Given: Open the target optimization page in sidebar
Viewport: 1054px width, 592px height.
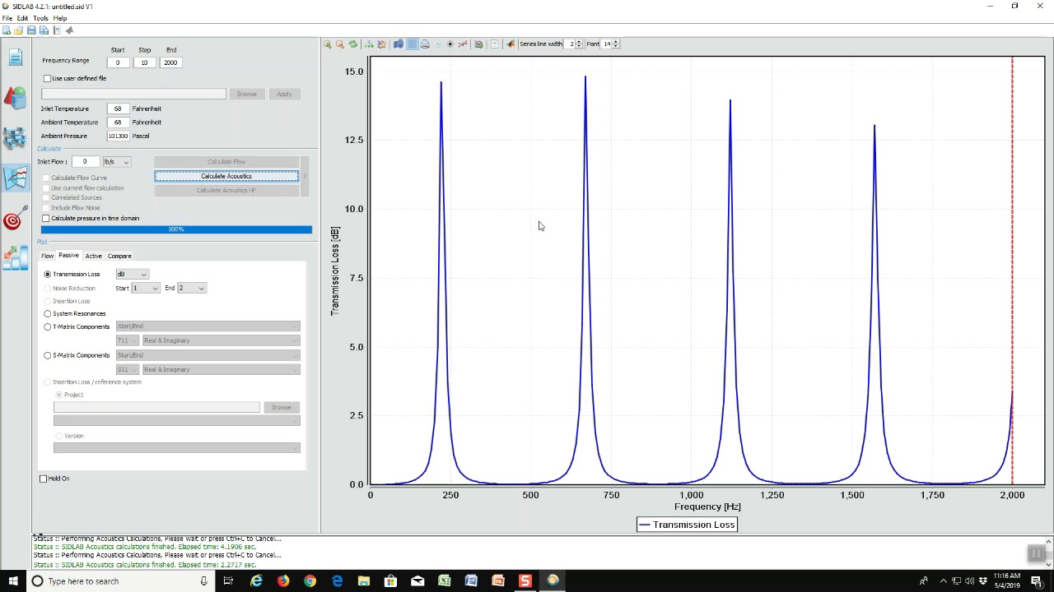Looking at the screenshot, I should pyautogui.click(x=13, y=219).
